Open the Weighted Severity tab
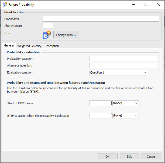Screen dimensions: 165x163 click(x=29, y=46)
